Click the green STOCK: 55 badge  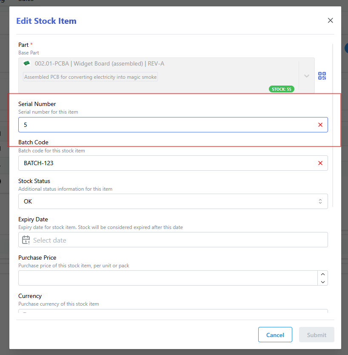[281, 89]
